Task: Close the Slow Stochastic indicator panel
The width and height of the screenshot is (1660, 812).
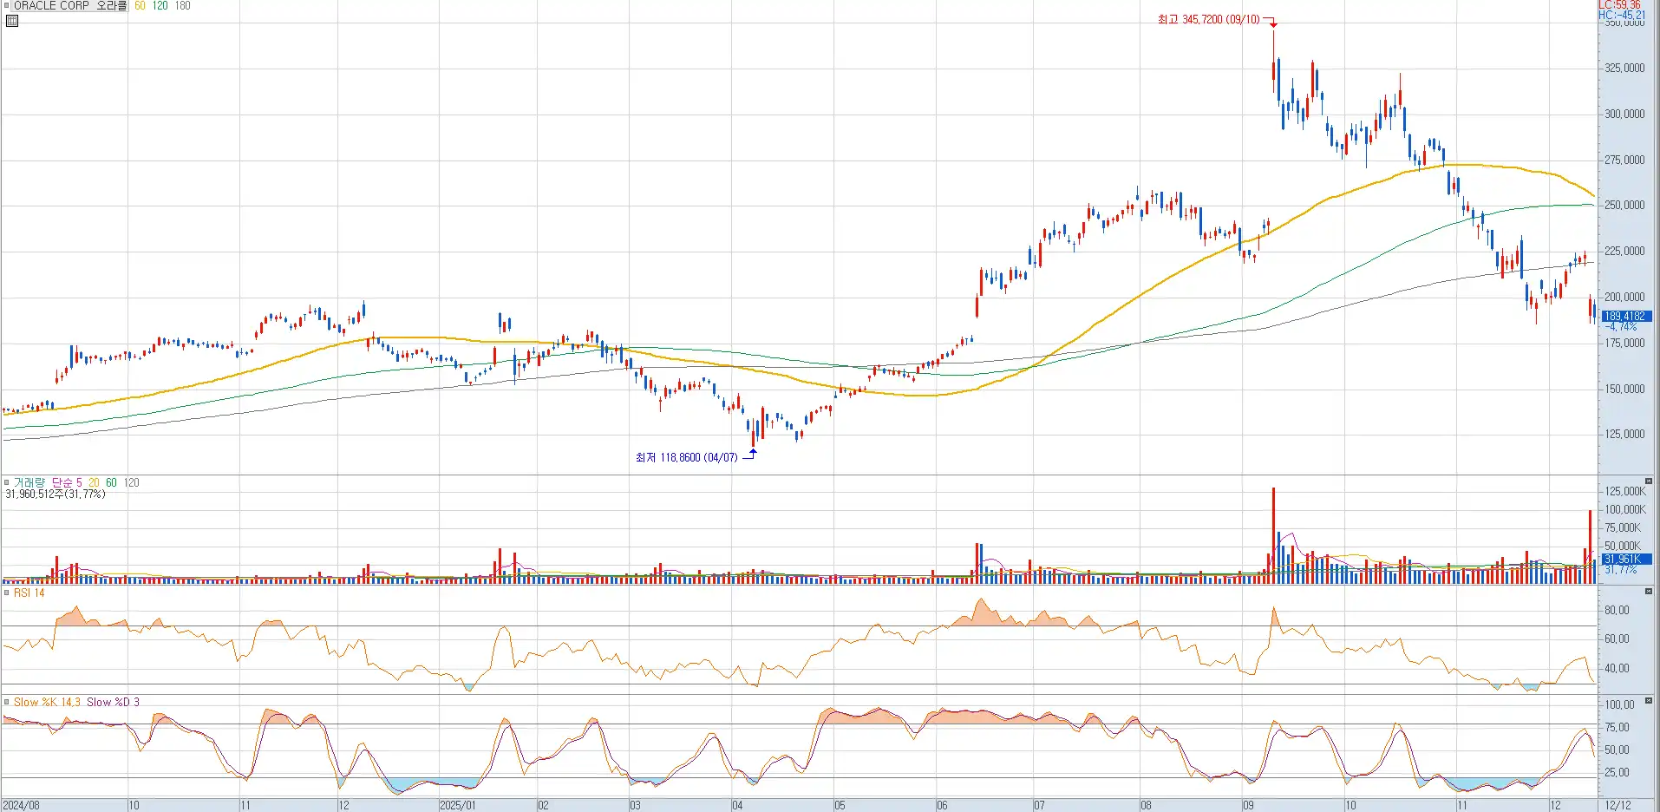Action: (x=1649, y=700)
